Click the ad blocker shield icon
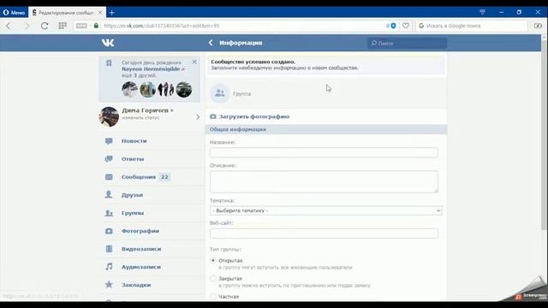 click(x=393, y=26)
